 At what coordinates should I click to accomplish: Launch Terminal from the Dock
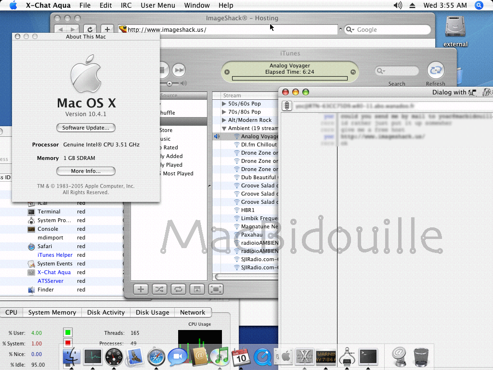click(368, 357)
